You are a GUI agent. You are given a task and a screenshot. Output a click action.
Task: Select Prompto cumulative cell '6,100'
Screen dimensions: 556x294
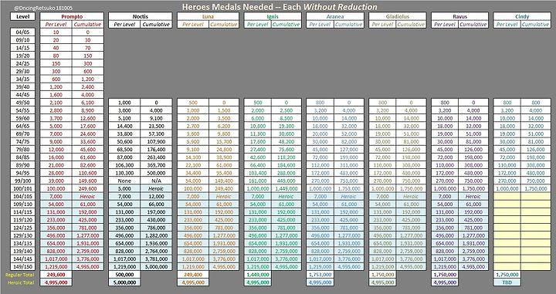tap(88, 103)
